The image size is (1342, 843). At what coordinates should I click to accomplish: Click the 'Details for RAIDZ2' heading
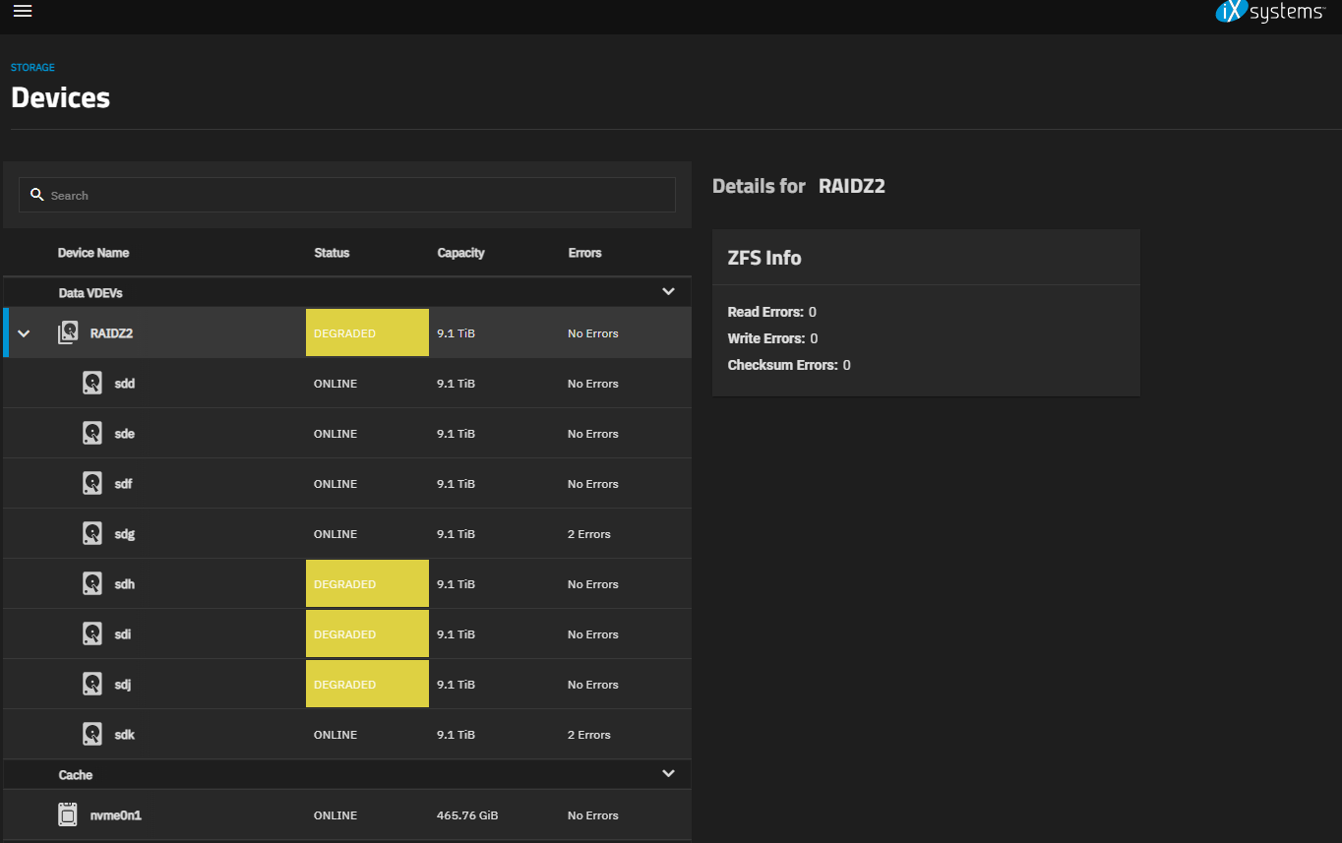[799, 186]
